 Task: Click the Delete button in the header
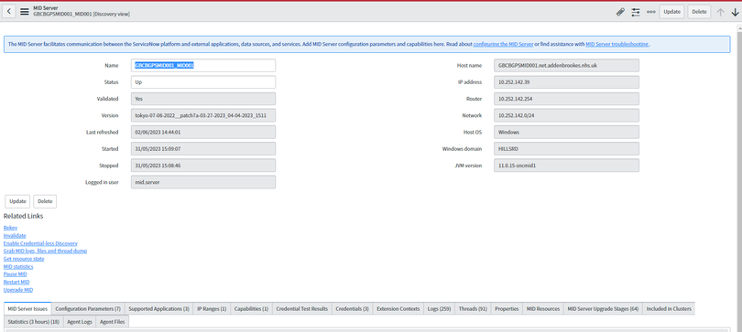(x=699, y=12)
